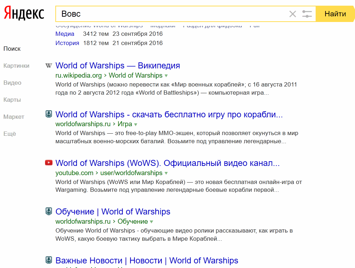The height and width of the screenshot is (268, 355).
Task: Click the snippet about бесплатная онлайн-игра от Wargaming
Action: 179,186
